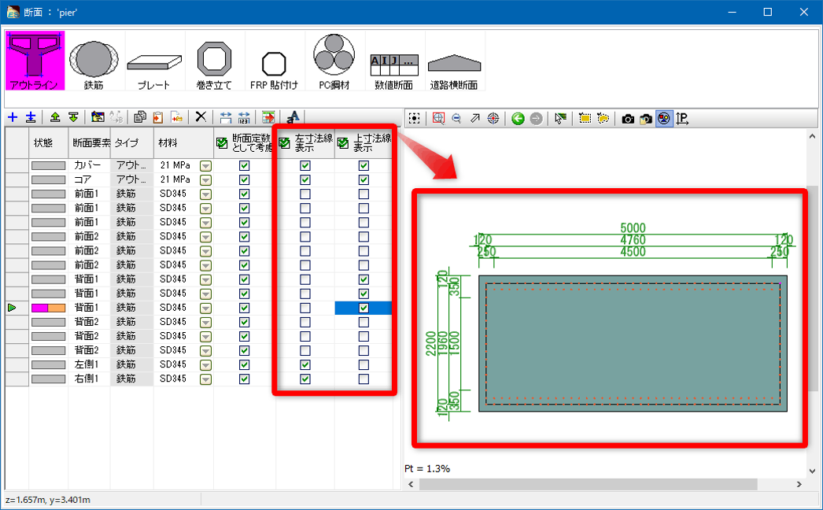823x510 pixels.
Task: Zoom out of the section view
Action: [x=456, y=119]
